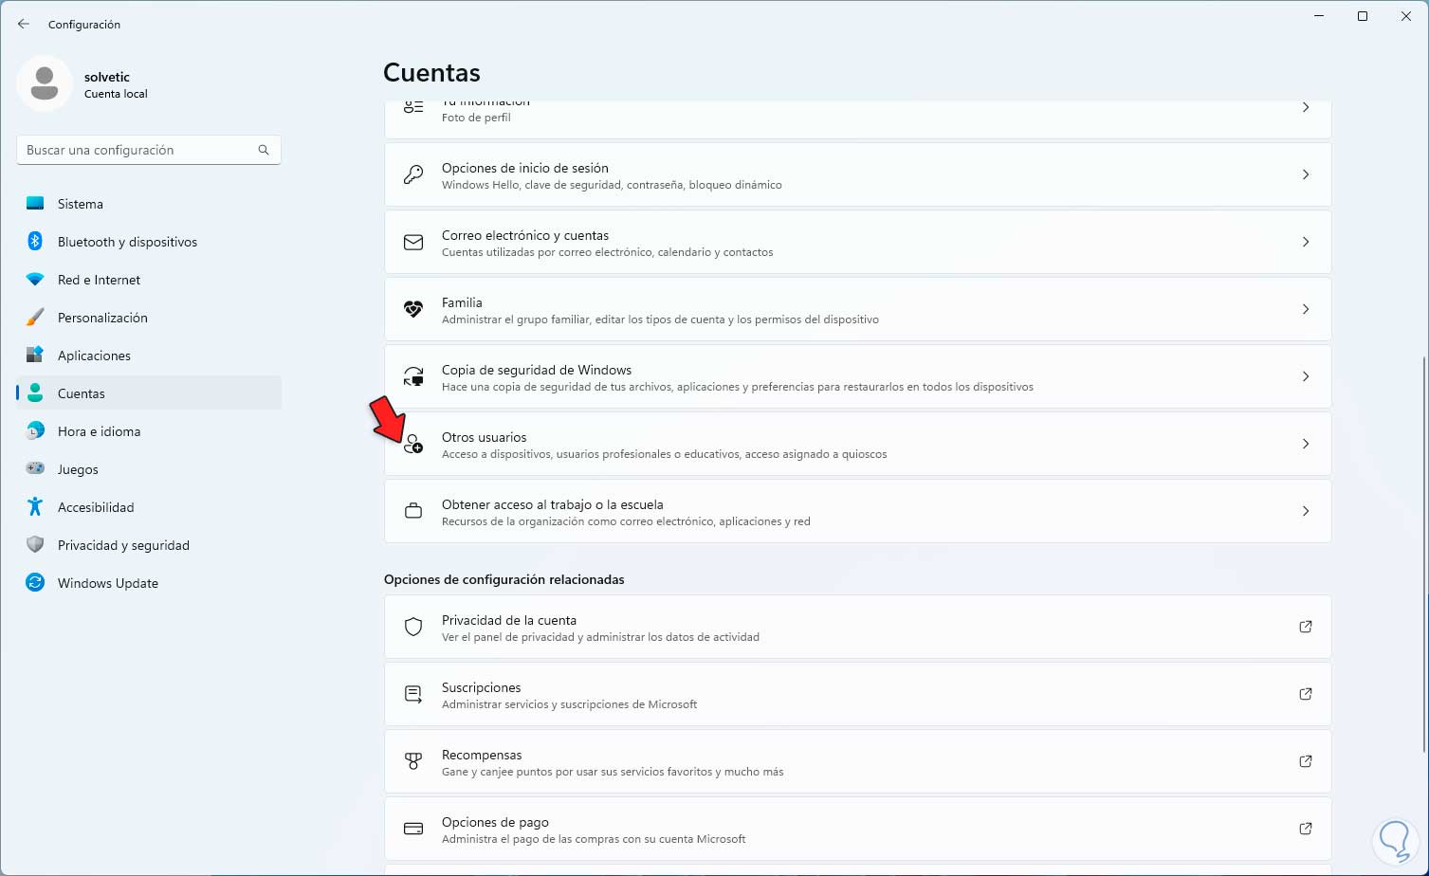
Task: Expand Opciones de inicio de sesión chevron
Action: point(1306,175)
